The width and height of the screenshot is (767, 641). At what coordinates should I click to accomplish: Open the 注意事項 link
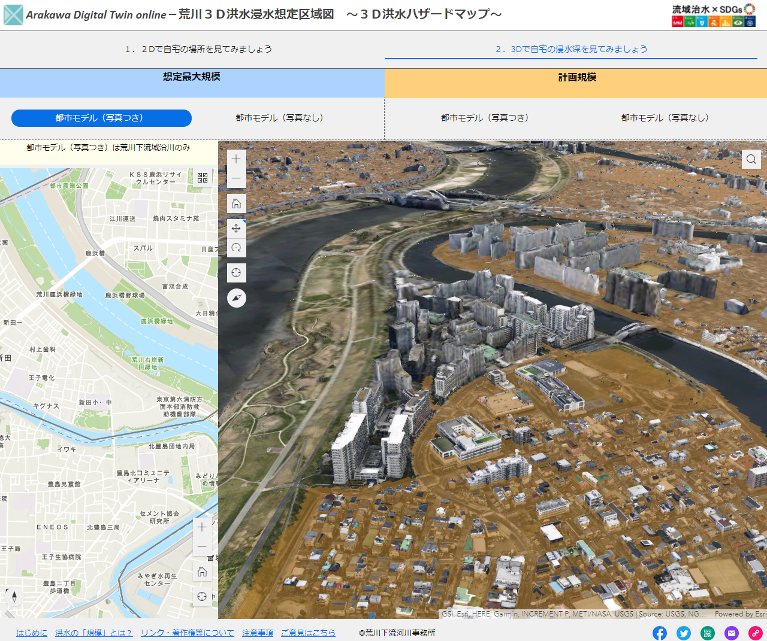[x=257, y=633]
